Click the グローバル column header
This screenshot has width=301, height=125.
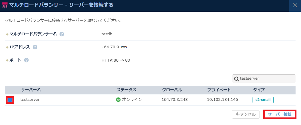[172, 90]
